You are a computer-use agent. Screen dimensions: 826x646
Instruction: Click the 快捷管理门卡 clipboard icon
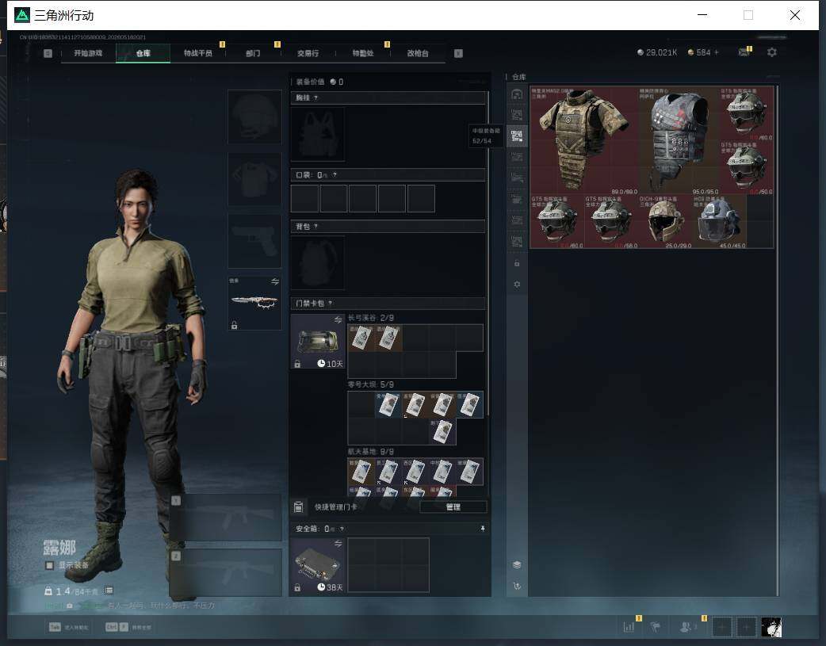tap(298, 507)
